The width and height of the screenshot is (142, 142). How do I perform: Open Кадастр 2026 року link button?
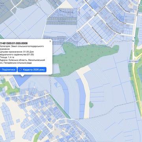tap(32, 69)
